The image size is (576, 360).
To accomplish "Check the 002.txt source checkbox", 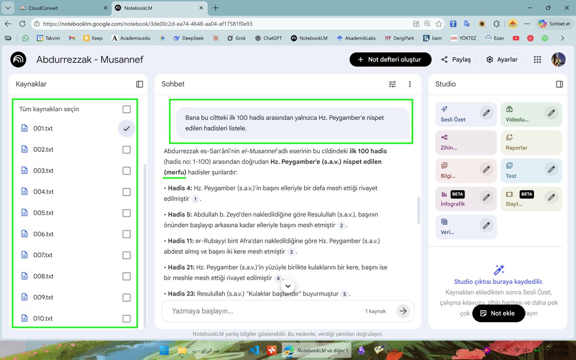I will 126,149.
